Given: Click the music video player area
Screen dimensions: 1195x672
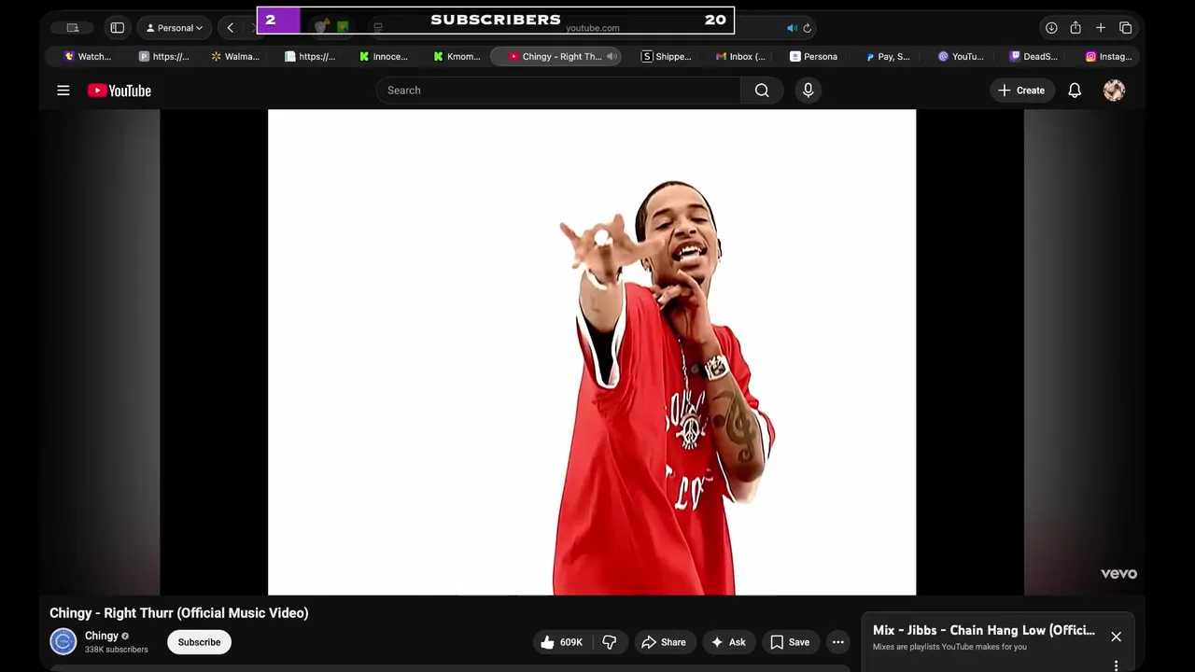Looking at the screenshot, I should [592, 352].
